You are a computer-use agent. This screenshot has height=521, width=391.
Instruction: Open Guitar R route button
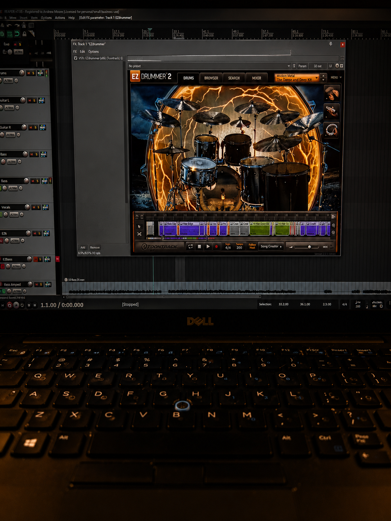(42, 127)
